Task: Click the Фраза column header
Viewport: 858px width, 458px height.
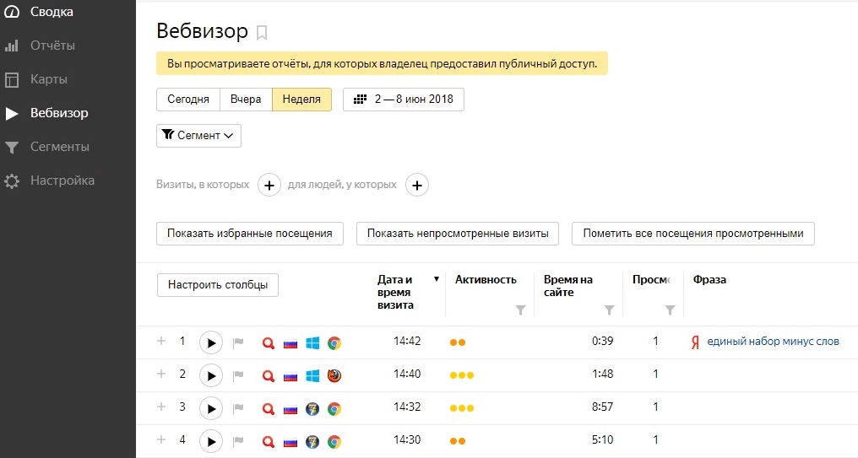Action: [709, 280]
